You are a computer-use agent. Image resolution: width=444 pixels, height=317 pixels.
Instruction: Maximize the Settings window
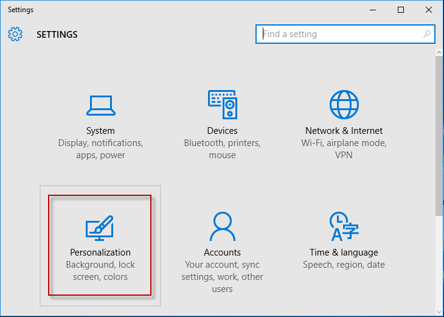point(401,10)
